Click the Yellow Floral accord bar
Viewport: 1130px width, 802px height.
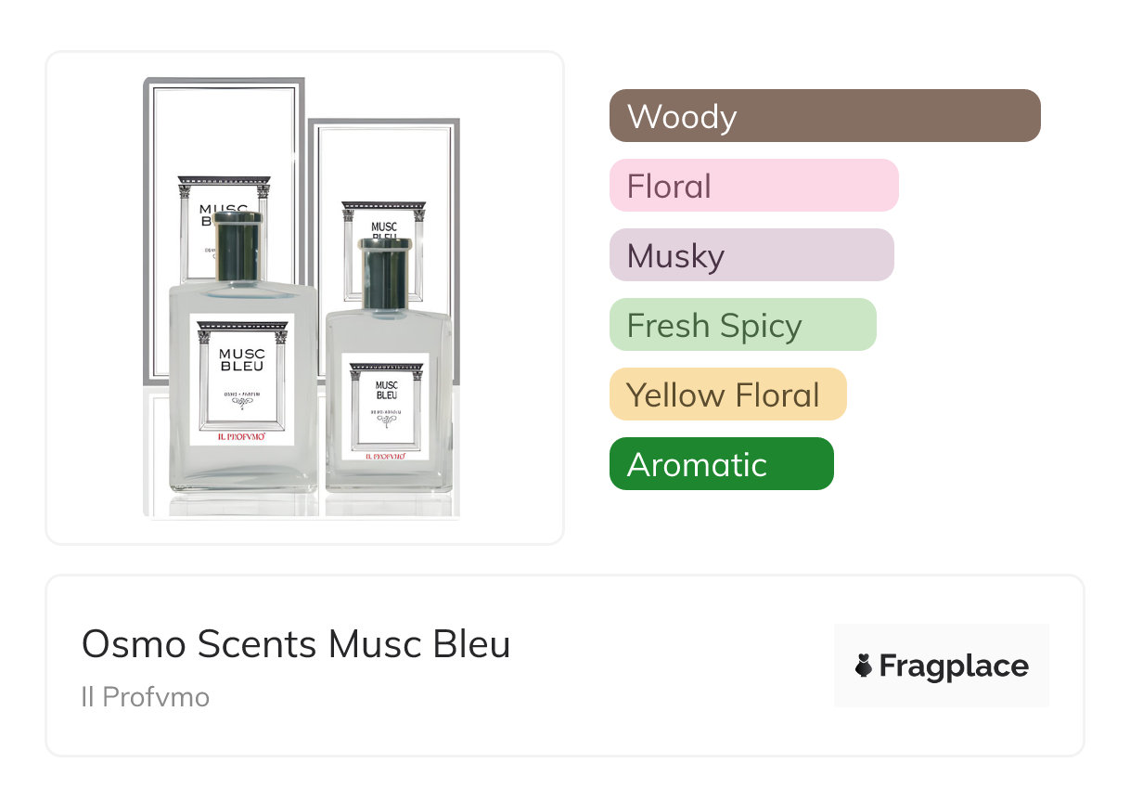click(x=727, y=395)
